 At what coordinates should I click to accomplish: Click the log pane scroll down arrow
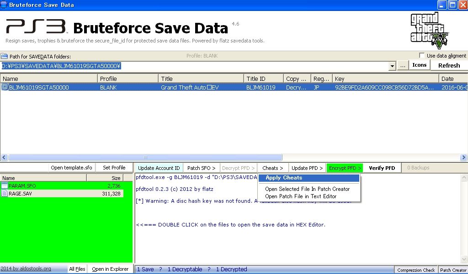point(464,259)
